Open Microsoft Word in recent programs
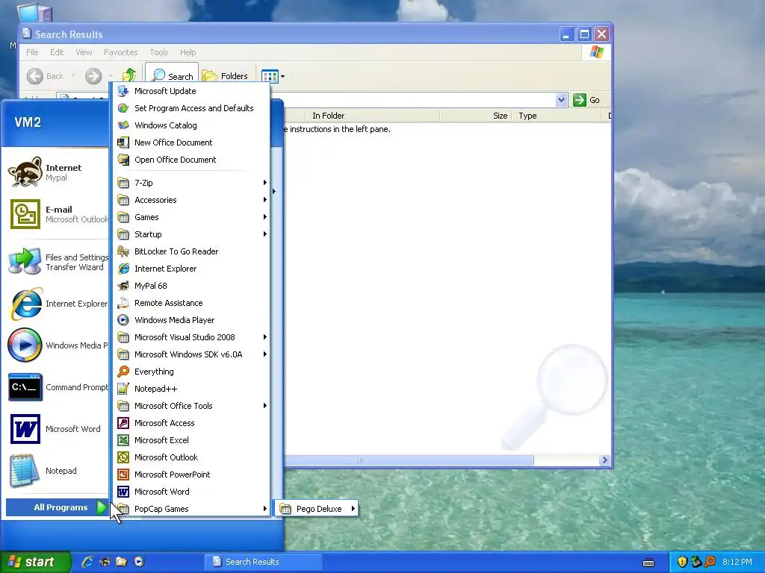The height and width of the screenshot is (573, 765). 56,429
